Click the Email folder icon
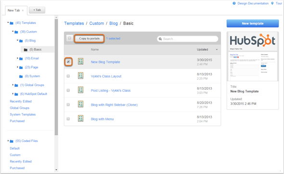Image resolution: width=284 pixels, height=174 pixels. 21,58
